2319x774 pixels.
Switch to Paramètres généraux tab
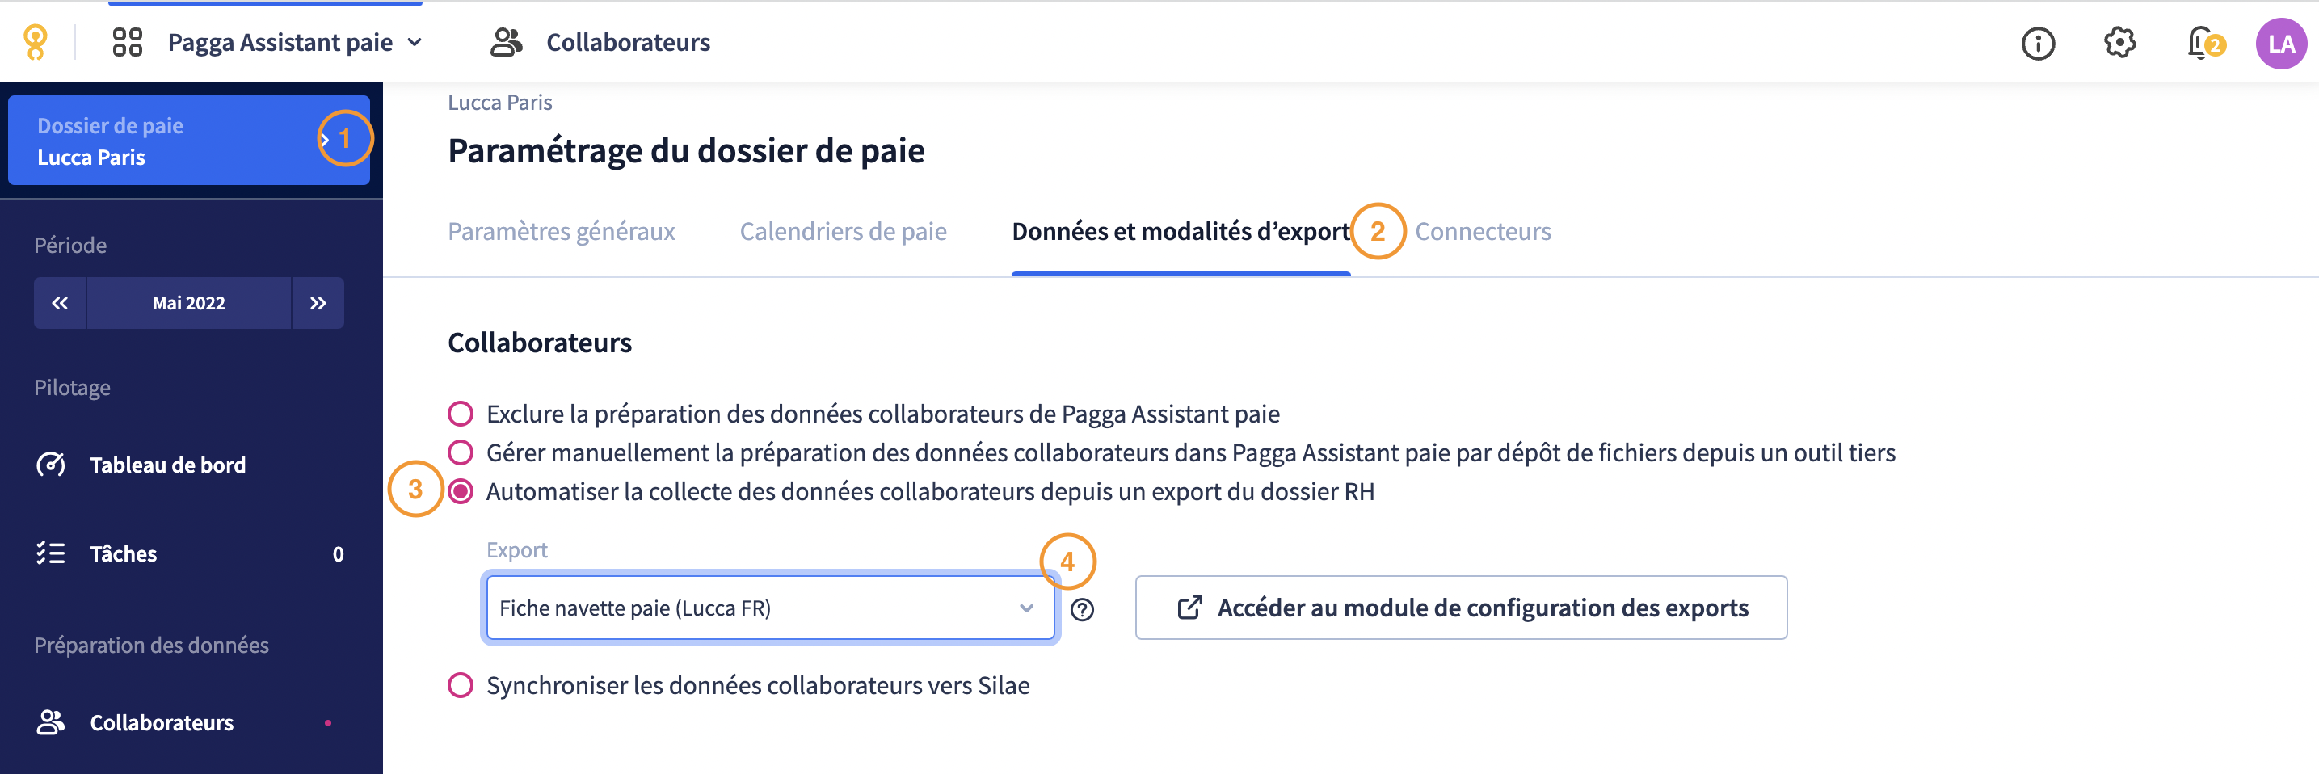[561, 231]
